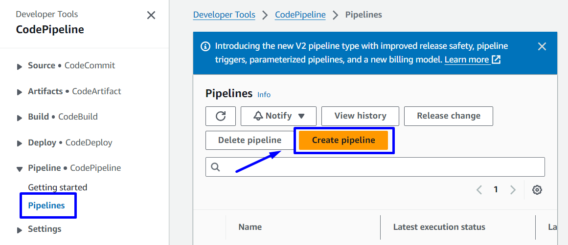Dismiss the V2 pipeline info banner

[542, 46]
